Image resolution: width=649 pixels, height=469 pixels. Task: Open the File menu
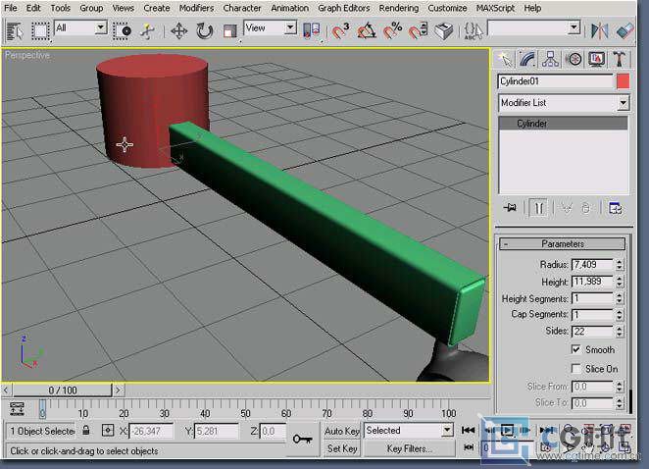click(11, 8)
